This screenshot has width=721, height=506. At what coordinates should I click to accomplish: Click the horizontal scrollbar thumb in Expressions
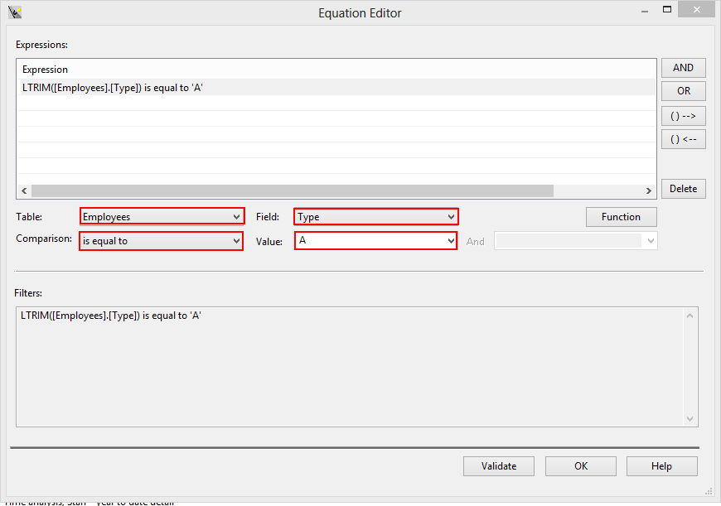tap(292, 190)
